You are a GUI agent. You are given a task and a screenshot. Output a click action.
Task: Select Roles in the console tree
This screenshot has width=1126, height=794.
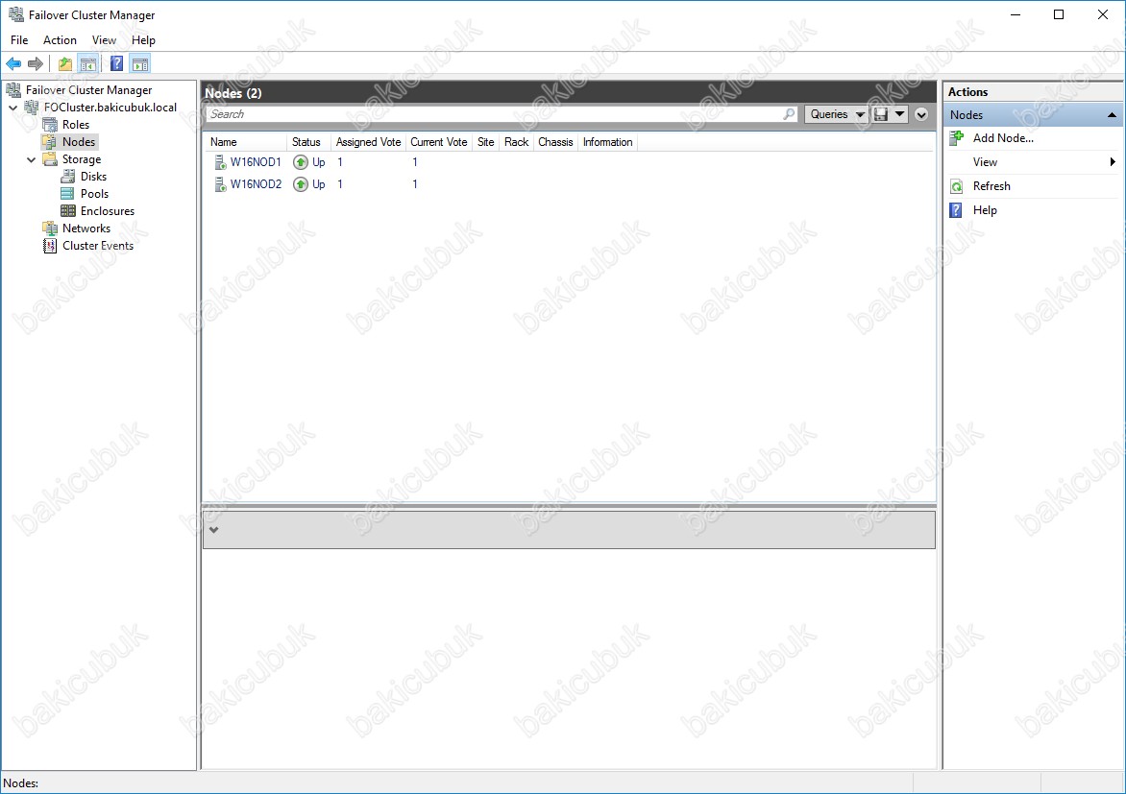[75, 124]
